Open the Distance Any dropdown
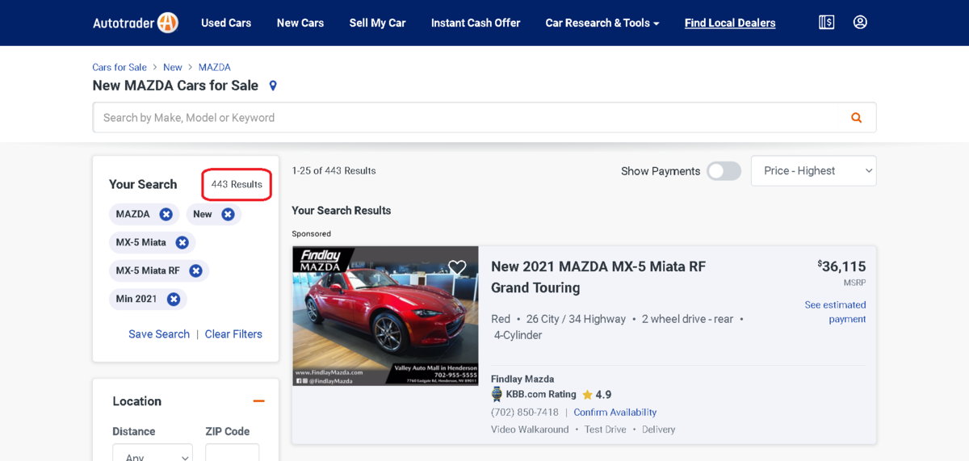969x461 pixels. click(153, 453)
